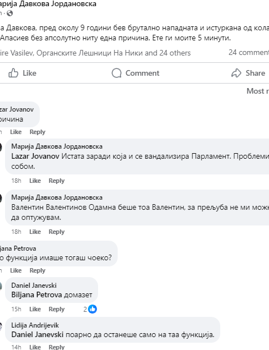Like Lazar Jovanov's comment

tap(16, 132)
